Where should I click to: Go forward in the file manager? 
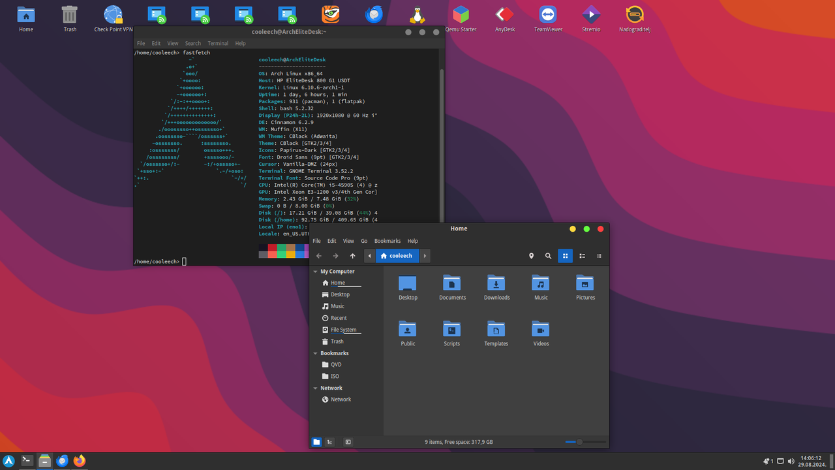pyautogui.click(x=335, y=256)
